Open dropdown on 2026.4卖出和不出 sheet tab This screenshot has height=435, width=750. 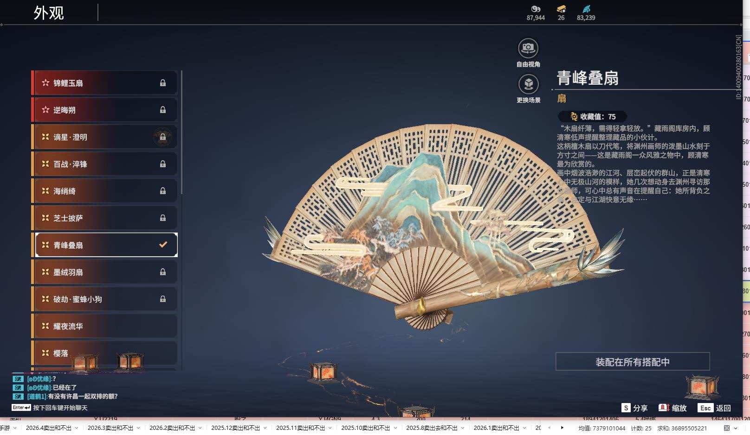tap(76, 429)
